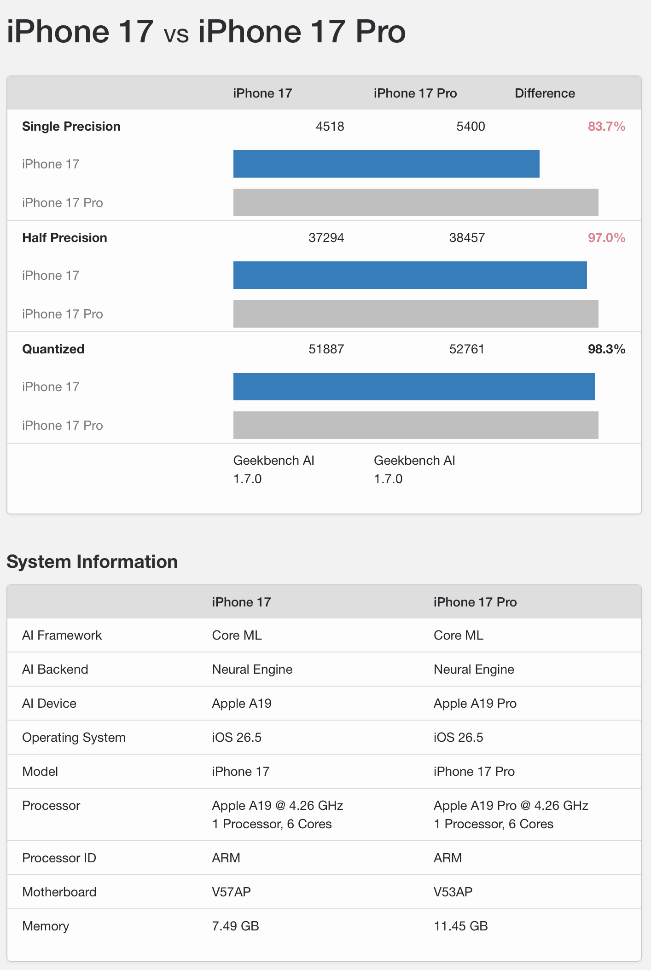This screenshot has height=970, width=651.
Task: Click the Apple A19 AI Device value
Action: click(242, 704)
